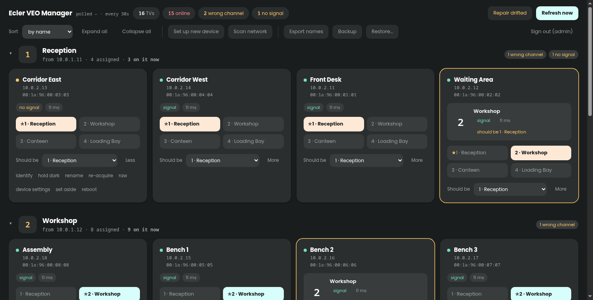Start Scan network
593x300 pixels.
point(250,32)
